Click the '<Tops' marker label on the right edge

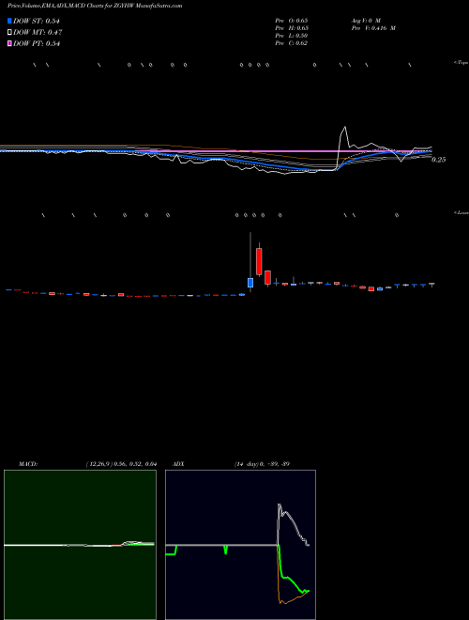coord(461,63)
